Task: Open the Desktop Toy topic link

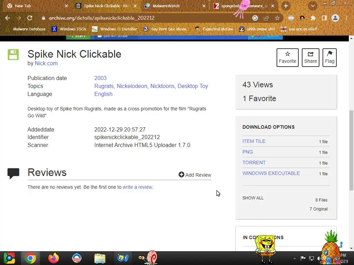Action: click(193, 86)
